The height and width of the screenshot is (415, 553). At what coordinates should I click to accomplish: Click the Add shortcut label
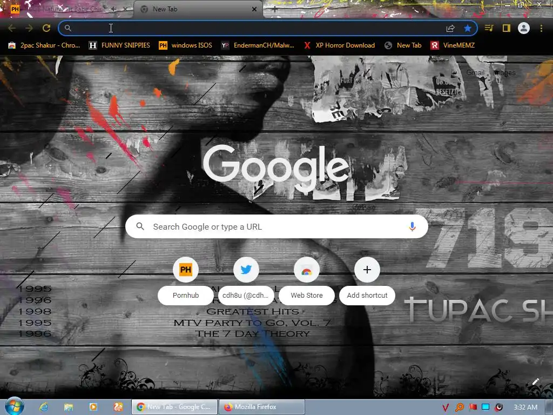pos(367,296)
